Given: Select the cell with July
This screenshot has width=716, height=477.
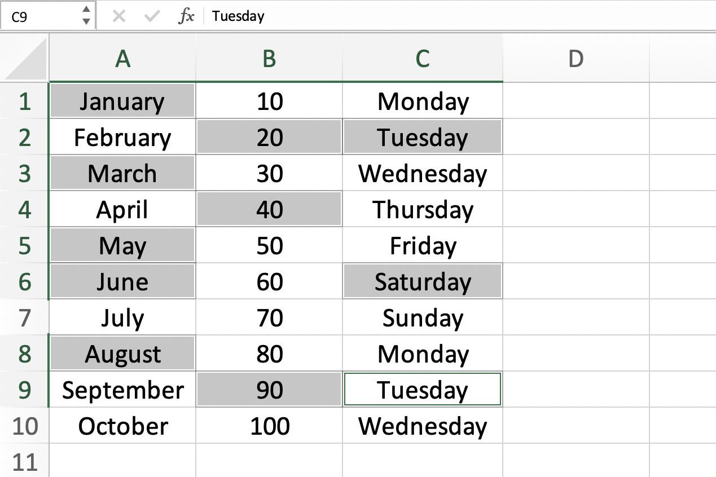Looking at the screenshot, I should (x=122, y=317).
